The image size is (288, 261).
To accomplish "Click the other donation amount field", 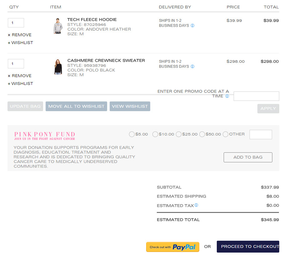I will coord(261,135).
